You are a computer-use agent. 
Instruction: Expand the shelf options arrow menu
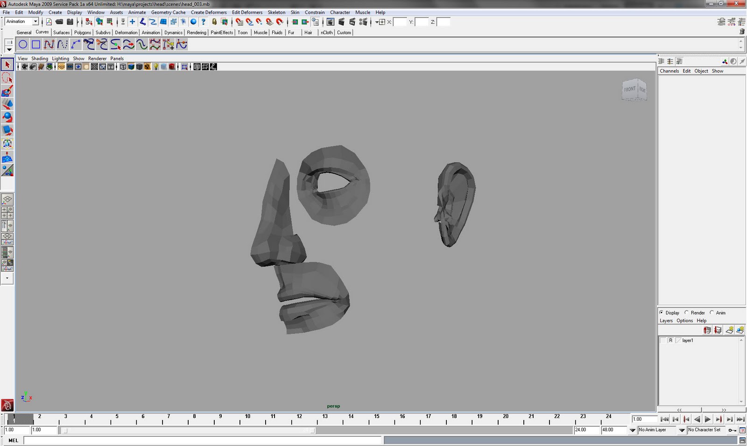[x=9, y=49]
